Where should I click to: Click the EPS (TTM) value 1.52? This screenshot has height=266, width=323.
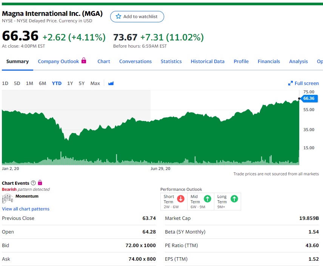(314, 259)
